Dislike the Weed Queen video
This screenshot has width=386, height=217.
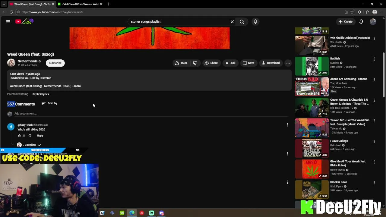tap(195, 63)
